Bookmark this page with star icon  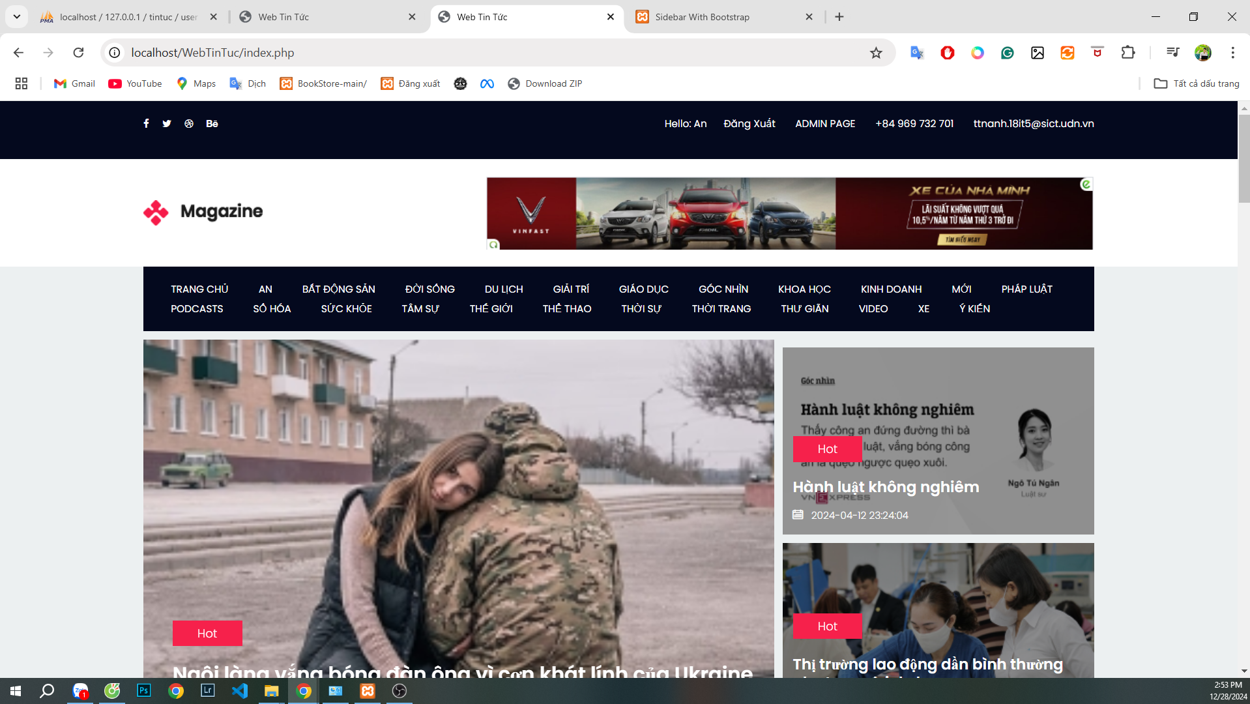pyautogui.click(x=876, y=53)
